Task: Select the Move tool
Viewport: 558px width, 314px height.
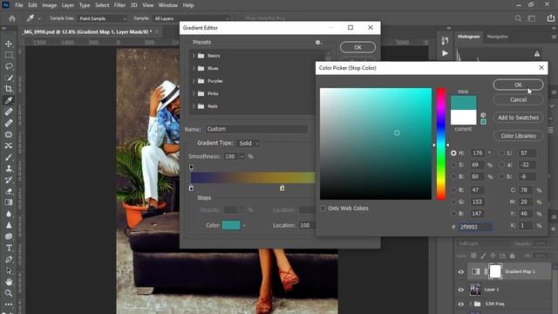Action: pyautogui.click(x=9, y=44)
